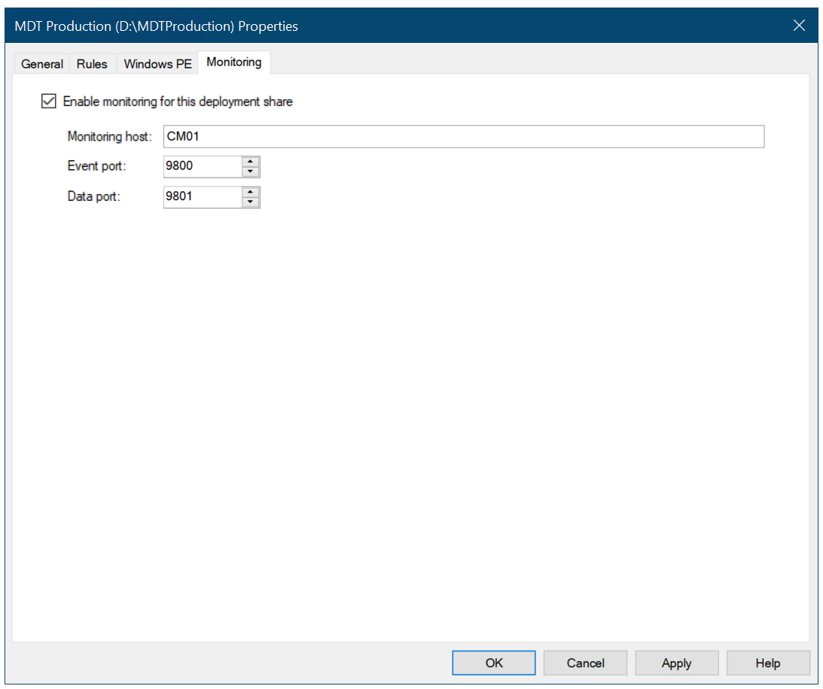Increment the Data port value
823x689 pixels.
click(x=251, y=193)
